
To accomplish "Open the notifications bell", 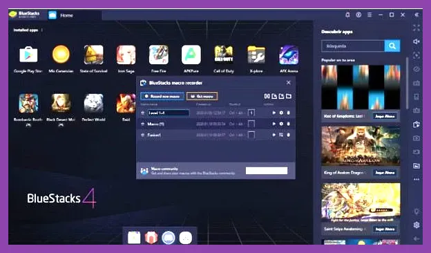I will click(x=347, y=15).
